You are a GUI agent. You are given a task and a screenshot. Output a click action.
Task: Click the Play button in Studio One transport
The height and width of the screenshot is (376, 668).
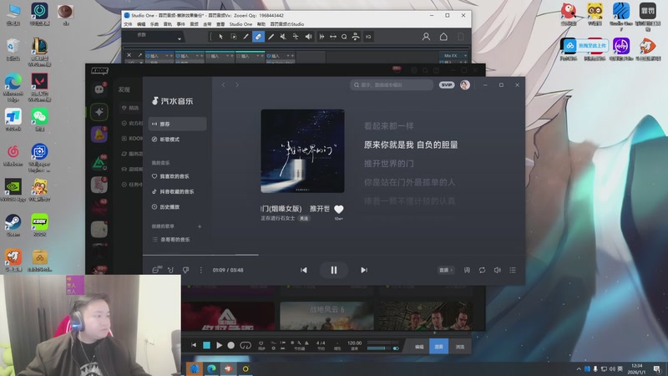[x=219, y=345]
